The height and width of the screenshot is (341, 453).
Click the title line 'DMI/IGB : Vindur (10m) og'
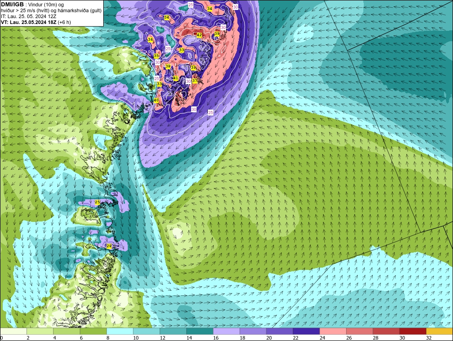coord(33,5)
